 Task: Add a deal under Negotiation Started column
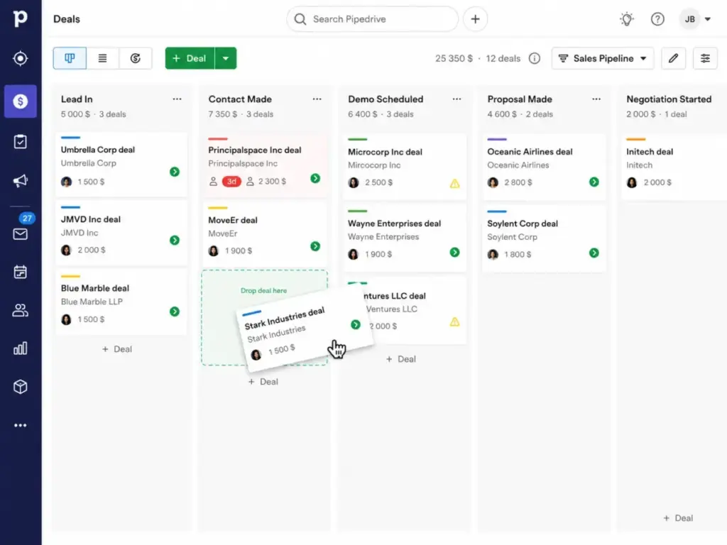point(678,518)
